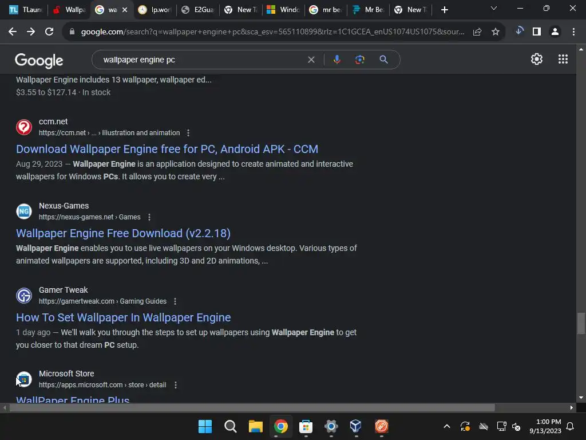
Task: Switch to the TLauncher tab
Action: pos(26,10)
